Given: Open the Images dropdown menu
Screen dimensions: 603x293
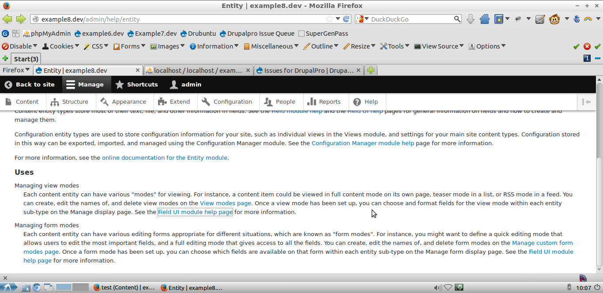Looking at the screenshot, I should 168,46.
